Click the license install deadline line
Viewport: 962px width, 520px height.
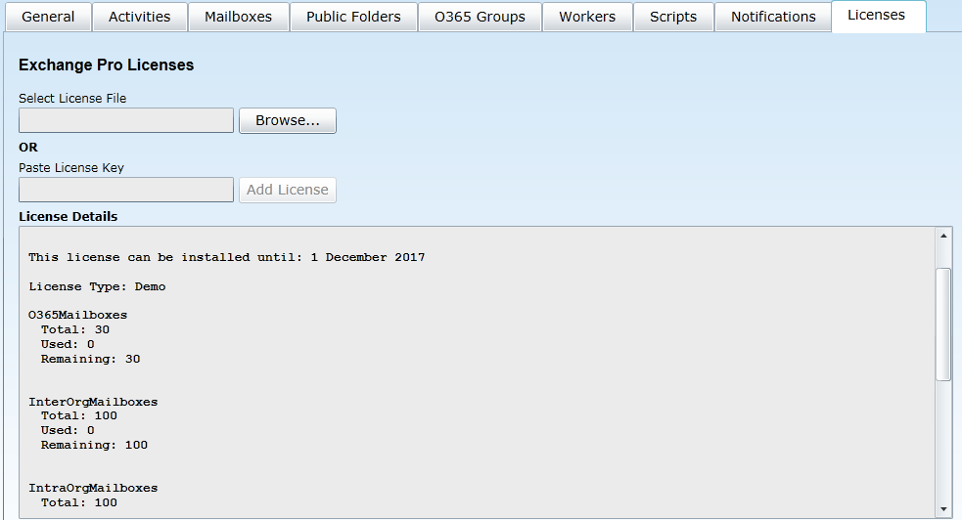coord(226,257)
